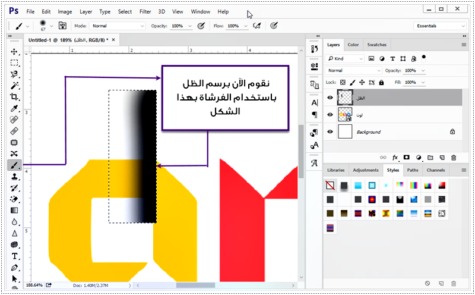This screenshot has width=475, height=295.
Task: Toggle the layer filter on/off switch
Action: [423, 58]
